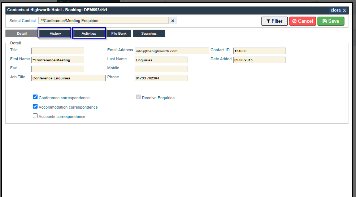Uncheck Conference correspondence checkbox
356x197 pixels.
pos(35,97)
